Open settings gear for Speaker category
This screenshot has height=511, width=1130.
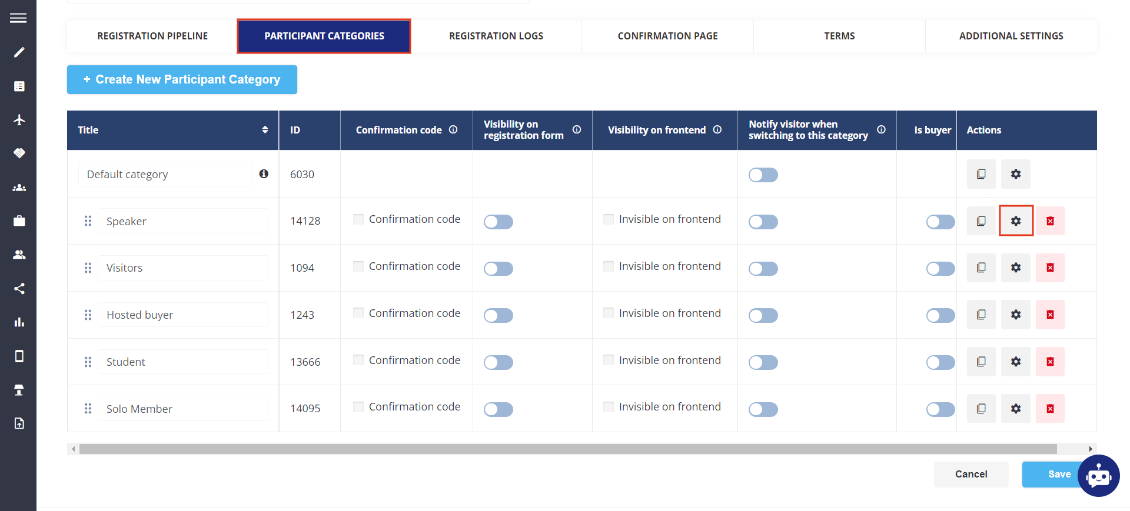1016,221
